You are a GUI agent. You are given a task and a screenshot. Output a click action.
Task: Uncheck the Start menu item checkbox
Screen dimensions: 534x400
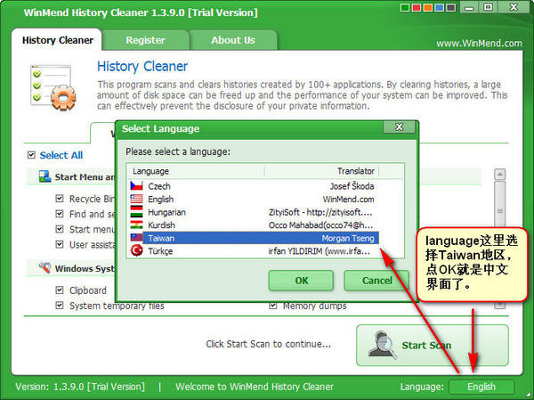click(x=60, y=229)
